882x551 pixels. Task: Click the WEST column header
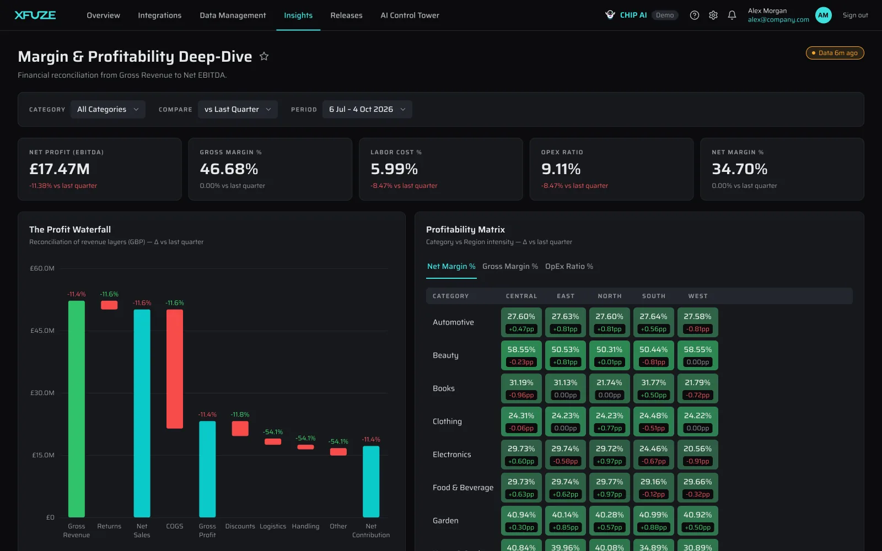click(698, 296)
